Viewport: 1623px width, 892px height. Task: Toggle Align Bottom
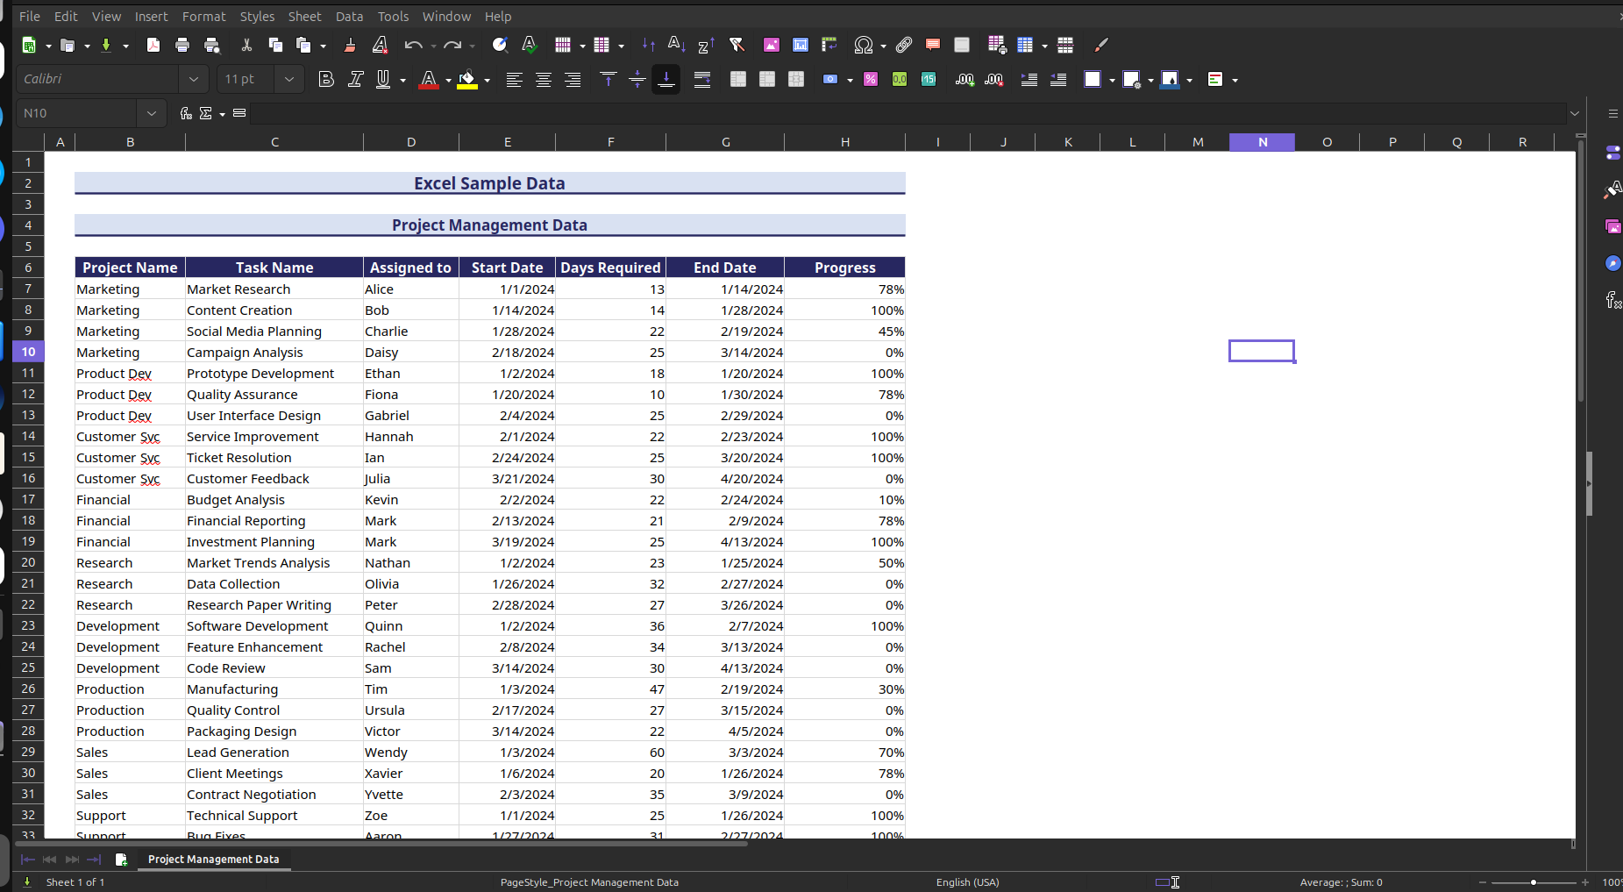pos(666,79)
